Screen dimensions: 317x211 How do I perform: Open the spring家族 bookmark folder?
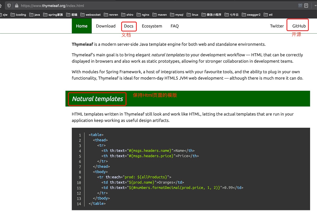(53, 15)
